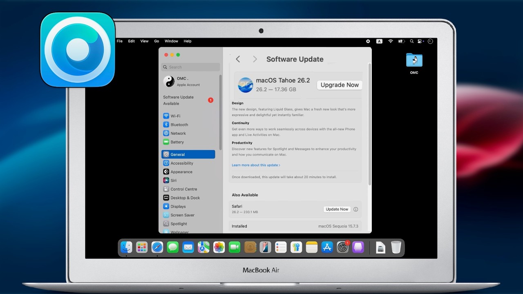
Task: Click Upgrade Now for macOS Tahoe
Action: pyautogui.click(x=340, y=85)
